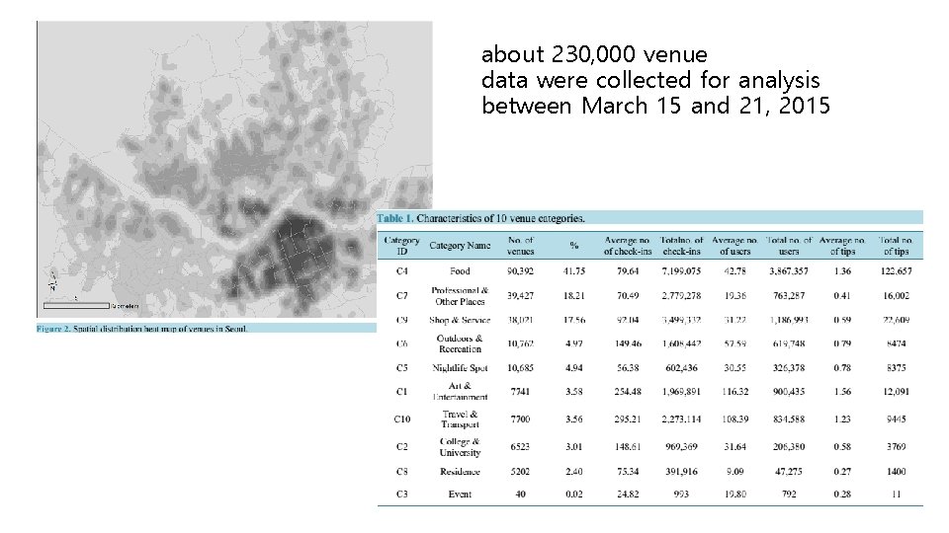
Task: Click the 'about 230,000 venue' heading line
Action: point(594,54)
